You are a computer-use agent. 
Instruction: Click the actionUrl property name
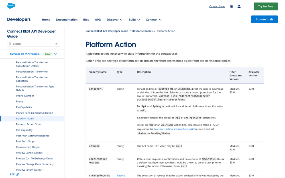pos(96,89)
